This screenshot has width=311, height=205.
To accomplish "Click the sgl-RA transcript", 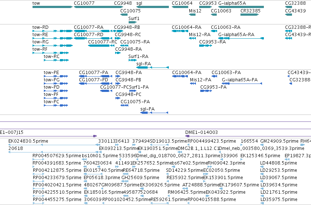I will (x=152, y=67).
